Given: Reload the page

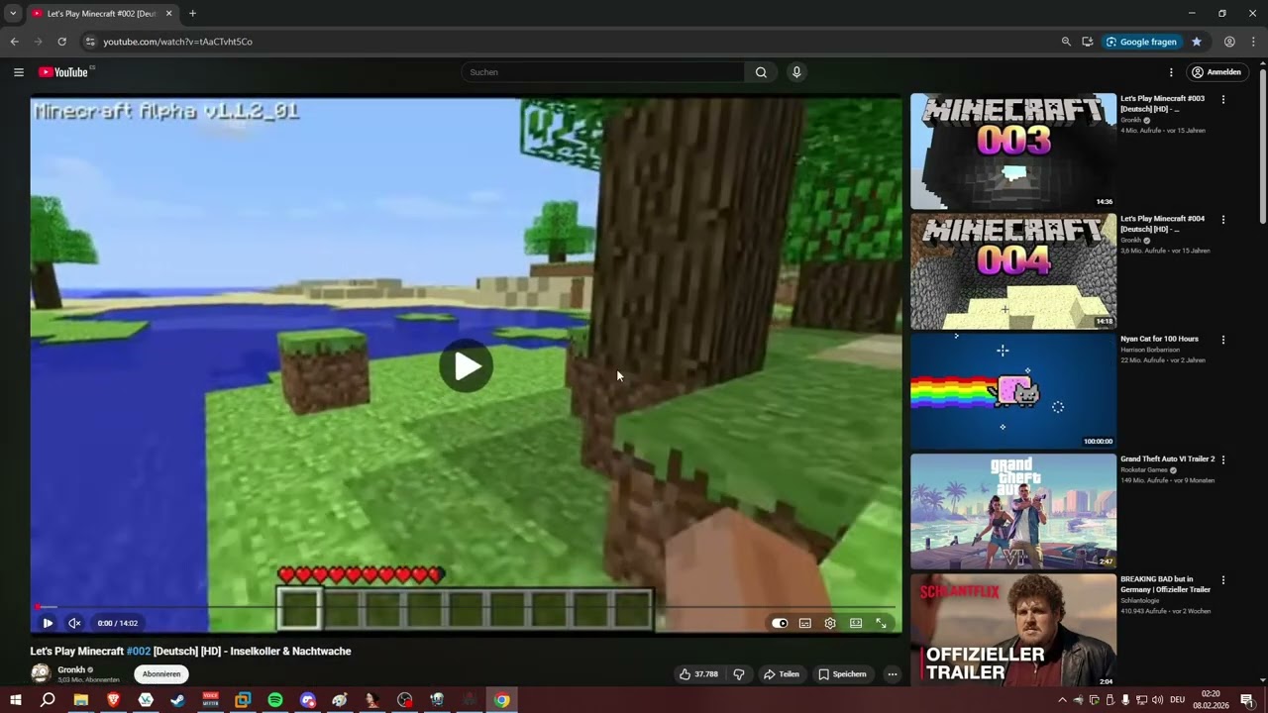Looking at the screenshot, I should [x=61, y=42].
